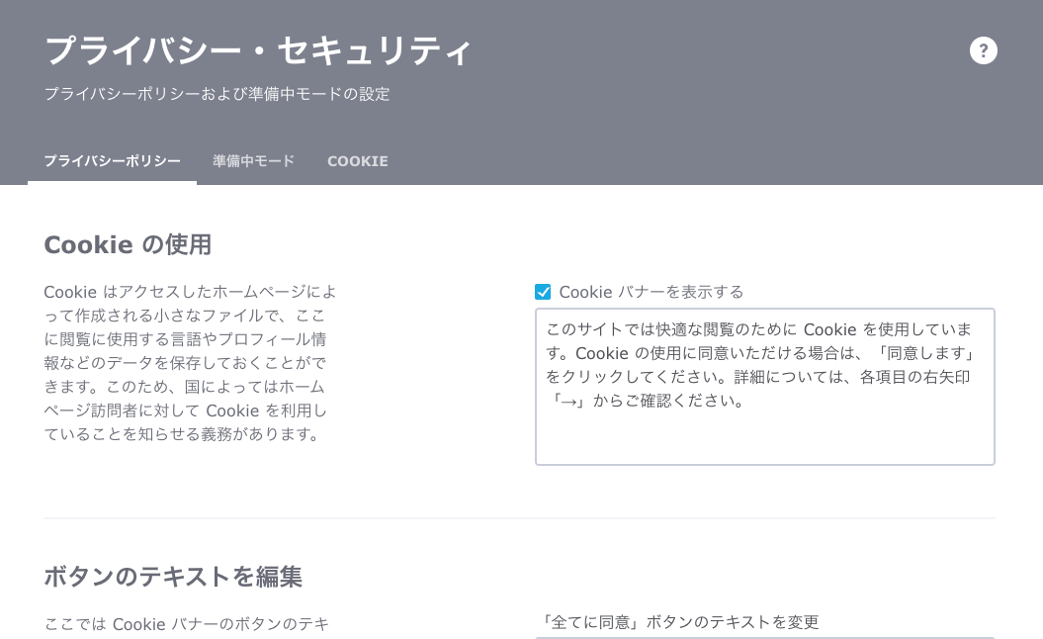Click inside the Cookie banner message textarea
Image resolution: width=1043 pixels, height=639 pixels.
point(764,386)
